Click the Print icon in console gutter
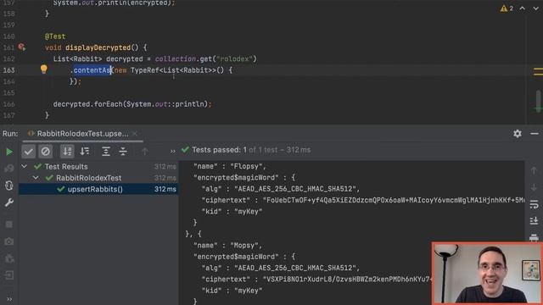Viewport: 543px width, 305px height. click(x=534, y=237)
